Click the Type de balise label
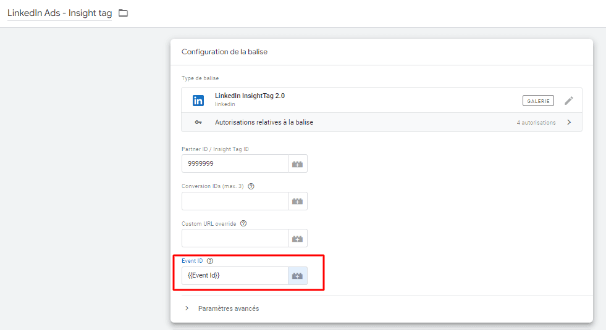The width and height of the screenshot is (606, 330). point(200,78)
